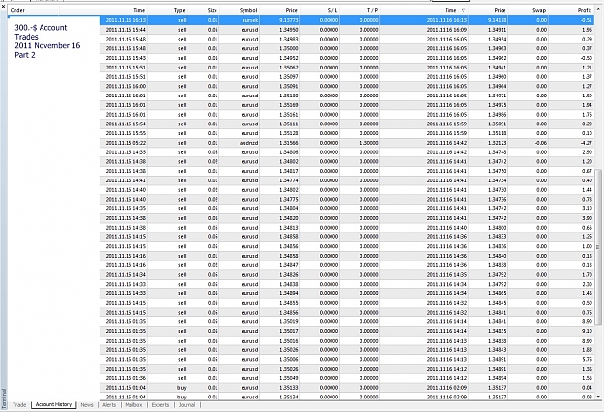The height and width of the screenshot is (412, 604).
Task: Select open price 1.34774
Action: (288, 180)
